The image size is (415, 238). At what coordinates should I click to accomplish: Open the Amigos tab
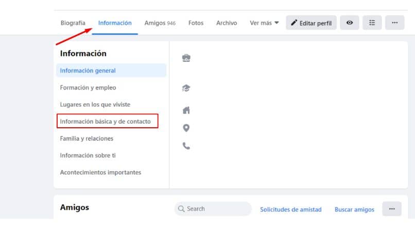(x=160, y=23)
